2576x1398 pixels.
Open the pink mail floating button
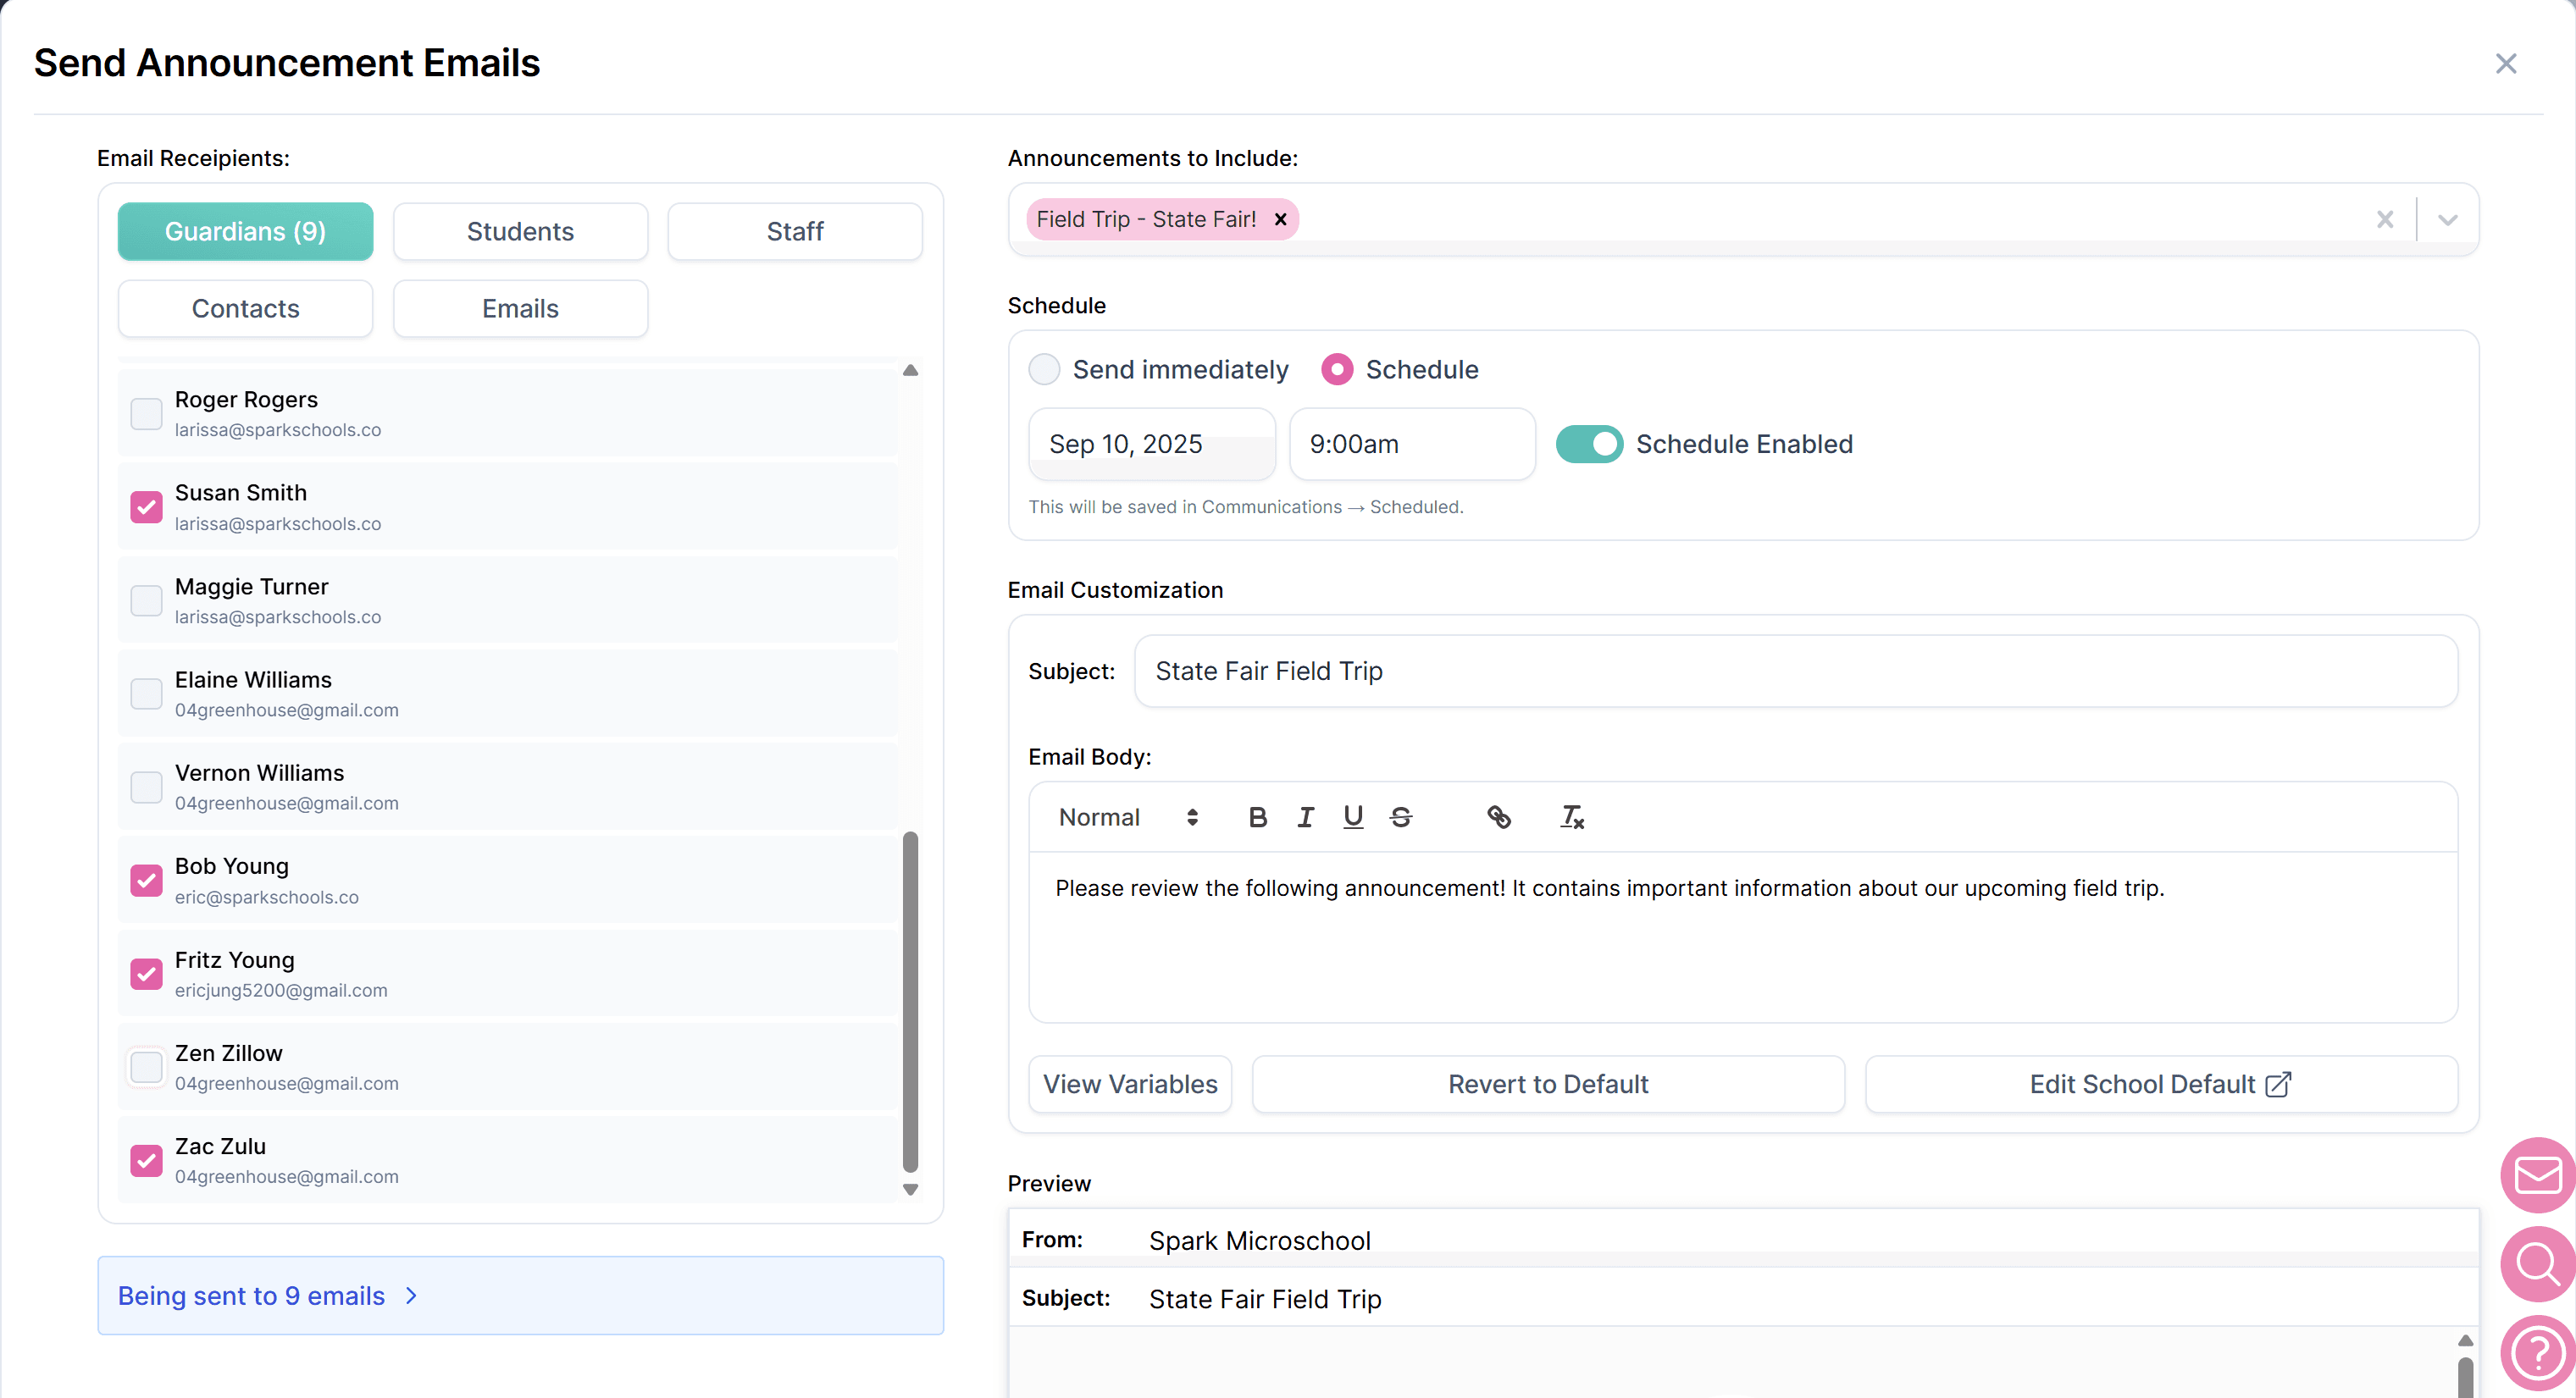(2537, 1174)
